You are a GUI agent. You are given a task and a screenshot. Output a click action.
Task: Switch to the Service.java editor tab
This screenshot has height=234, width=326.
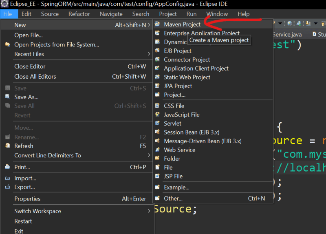[288, 35]
